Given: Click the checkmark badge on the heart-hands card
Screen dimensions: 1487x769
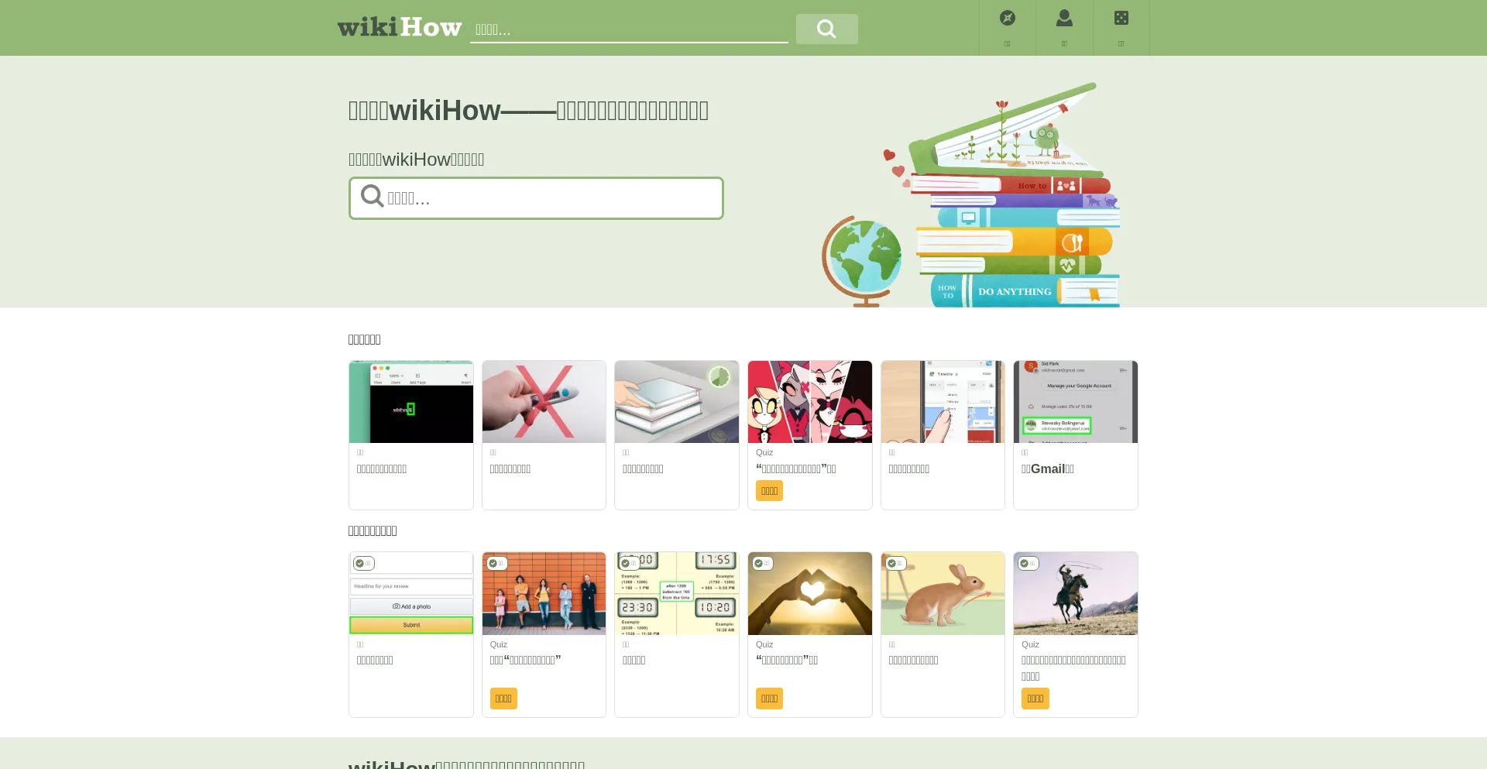Looking at the screenshot, I should (x=761, y=563).
